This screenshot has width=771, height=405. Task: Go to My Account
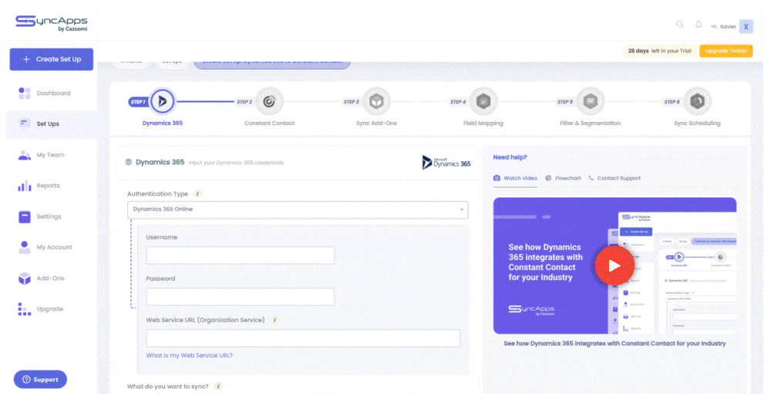tap(45, 247)
